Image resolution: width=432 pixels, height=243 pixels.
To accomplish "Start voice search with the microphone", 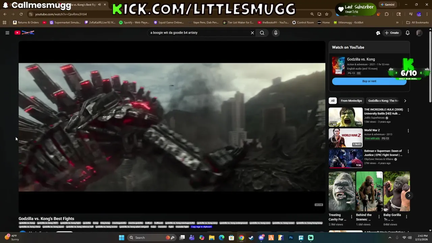I will click(x=276, y=33).
